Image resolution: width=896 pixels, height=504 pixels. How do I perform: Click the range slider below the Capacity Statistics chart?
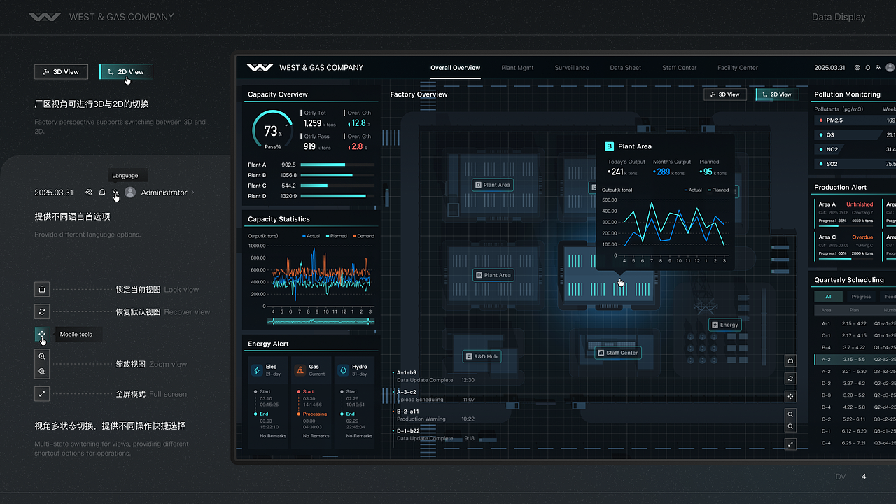[x=321, y=321]
